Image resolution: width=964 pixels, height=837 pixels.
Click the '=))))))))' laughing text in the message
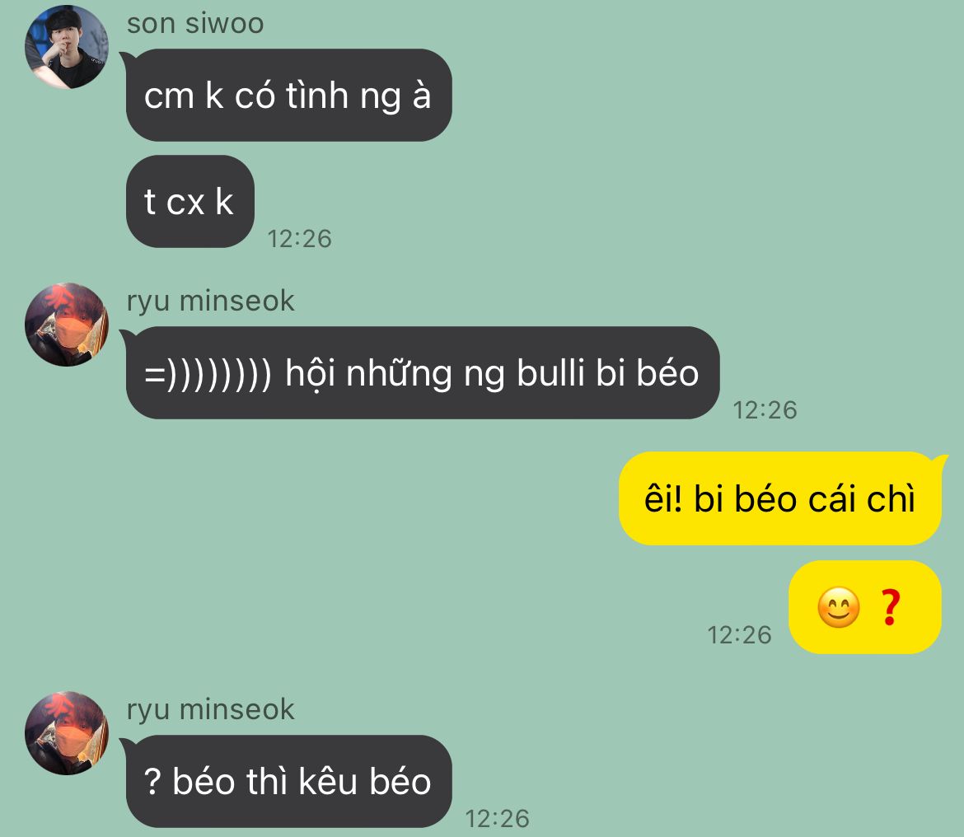(x=208, y=374)
